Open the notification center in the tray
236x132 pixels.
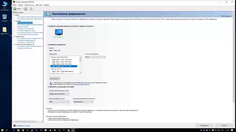pos(232,130)
